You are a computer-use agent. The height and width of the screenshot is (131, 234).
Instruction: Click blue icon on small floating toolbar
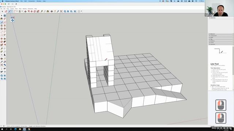pyautogui.click(x=12, y=20)
